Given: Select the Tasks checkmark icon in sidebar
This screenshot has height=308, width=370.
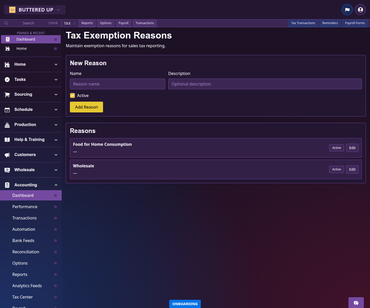Looking at the screenshot, I should point(7,79).
